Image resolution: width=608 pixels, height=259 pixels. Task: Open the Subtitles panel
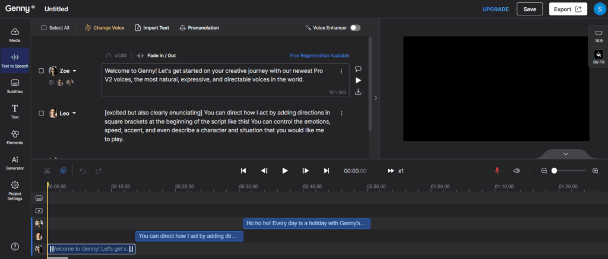[15, 86]
